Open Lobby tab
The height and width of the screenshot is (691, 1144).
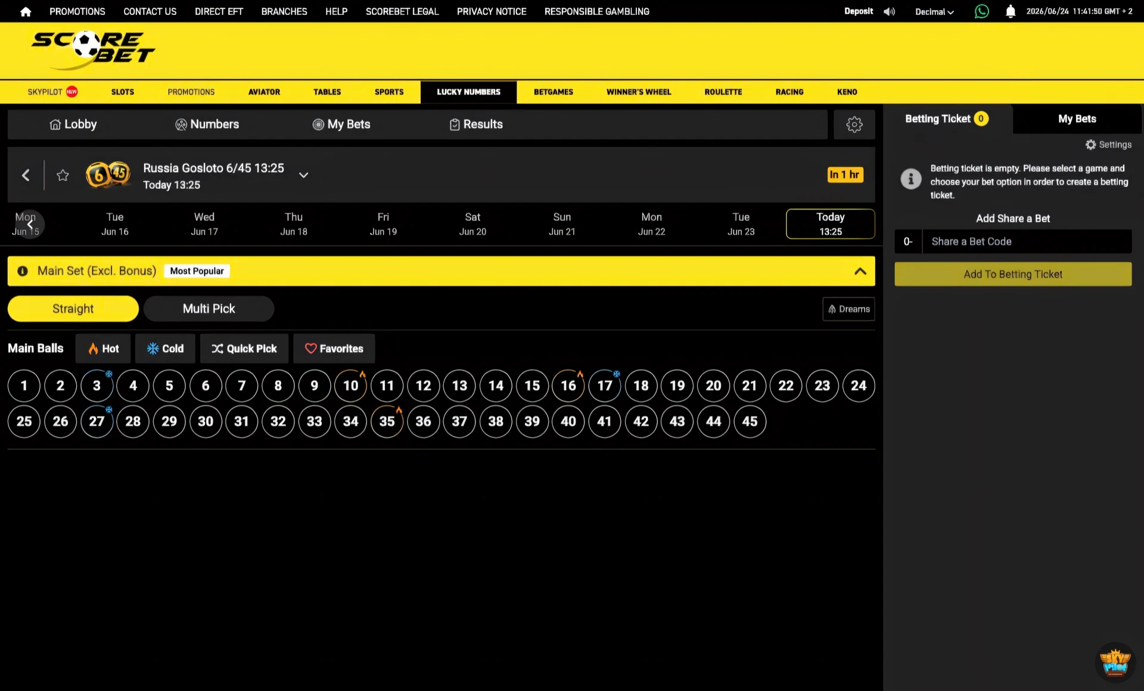point(73,124)
